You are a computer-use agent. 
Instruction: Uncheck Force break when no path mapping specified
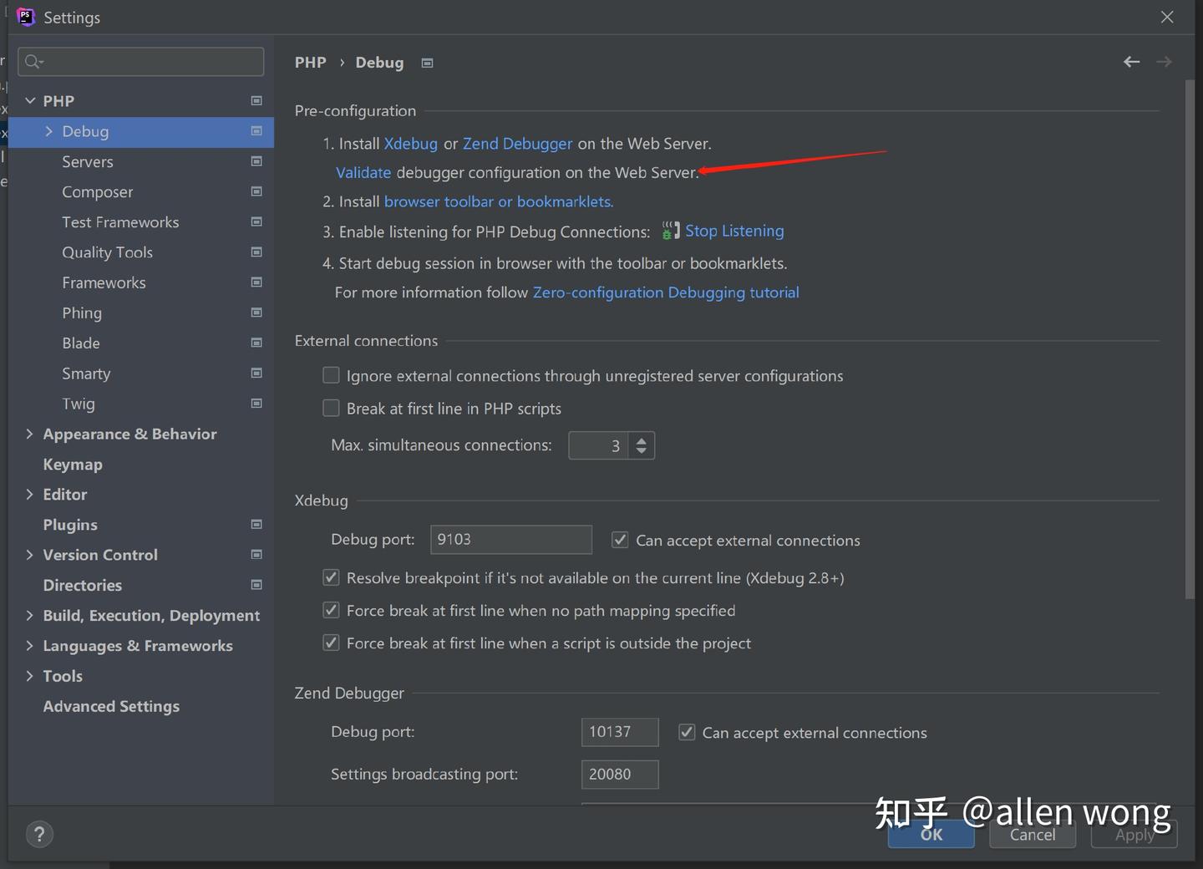coord(331,610)
